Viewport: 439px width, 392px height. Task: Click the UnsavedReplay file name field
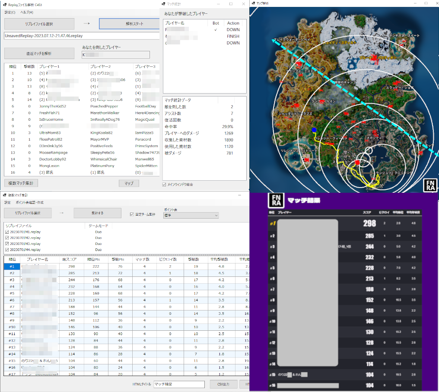coord(82,36)
